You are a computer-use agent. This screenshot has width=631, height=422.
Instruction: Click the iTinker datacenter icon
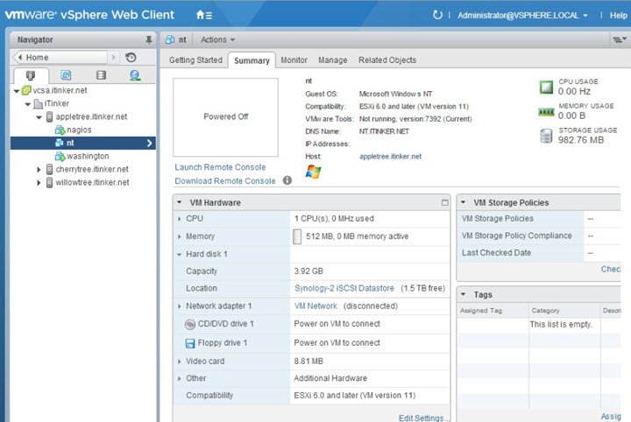(39, 103)
